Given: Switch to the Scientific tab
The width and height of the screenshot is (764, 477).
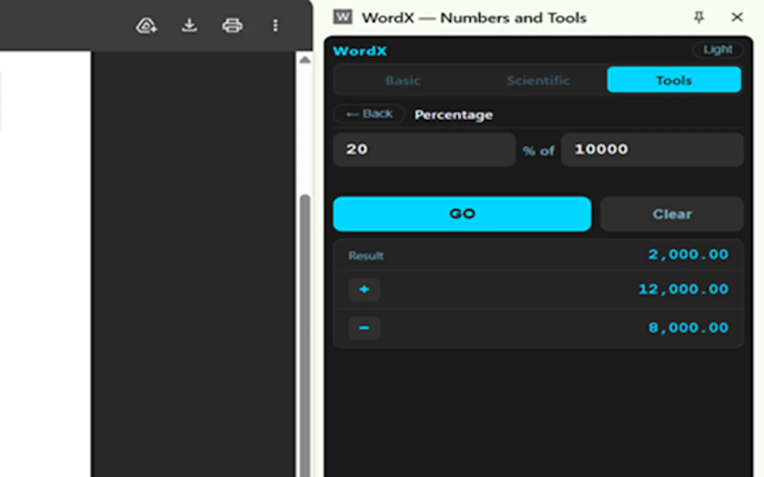Looking at the screenshot, I should click(x=538, y=80).
